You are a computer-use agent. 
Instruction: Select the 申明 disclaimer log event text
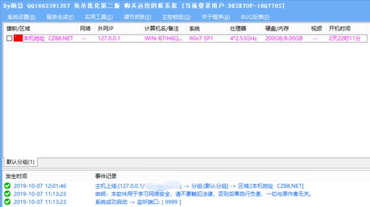coord(204,194)
